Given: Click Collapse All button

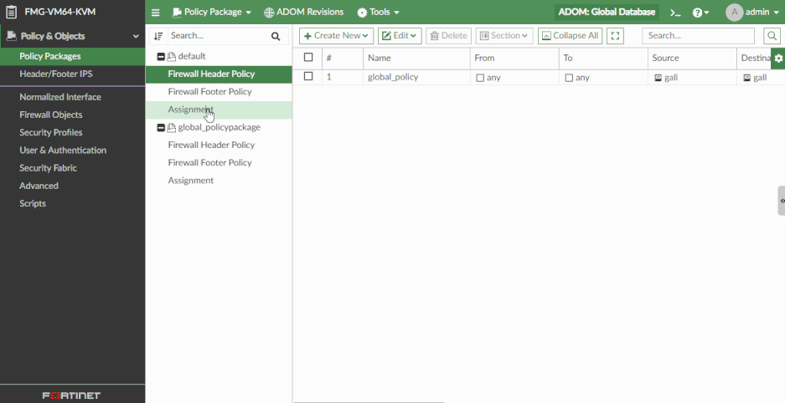Looking at the screenshot, I should (x=571, y=36).
